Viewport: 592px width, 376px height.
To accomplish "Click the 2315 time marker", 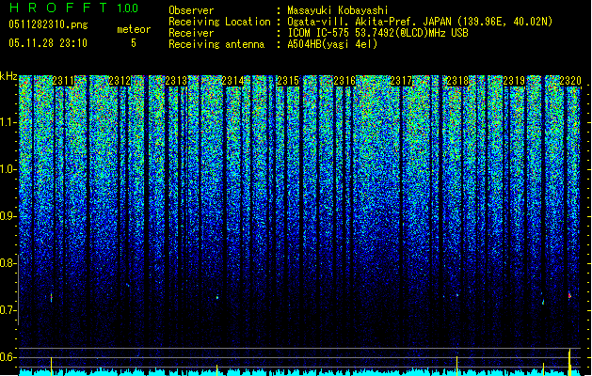I will pyautogui.click(x=288, y=81).
